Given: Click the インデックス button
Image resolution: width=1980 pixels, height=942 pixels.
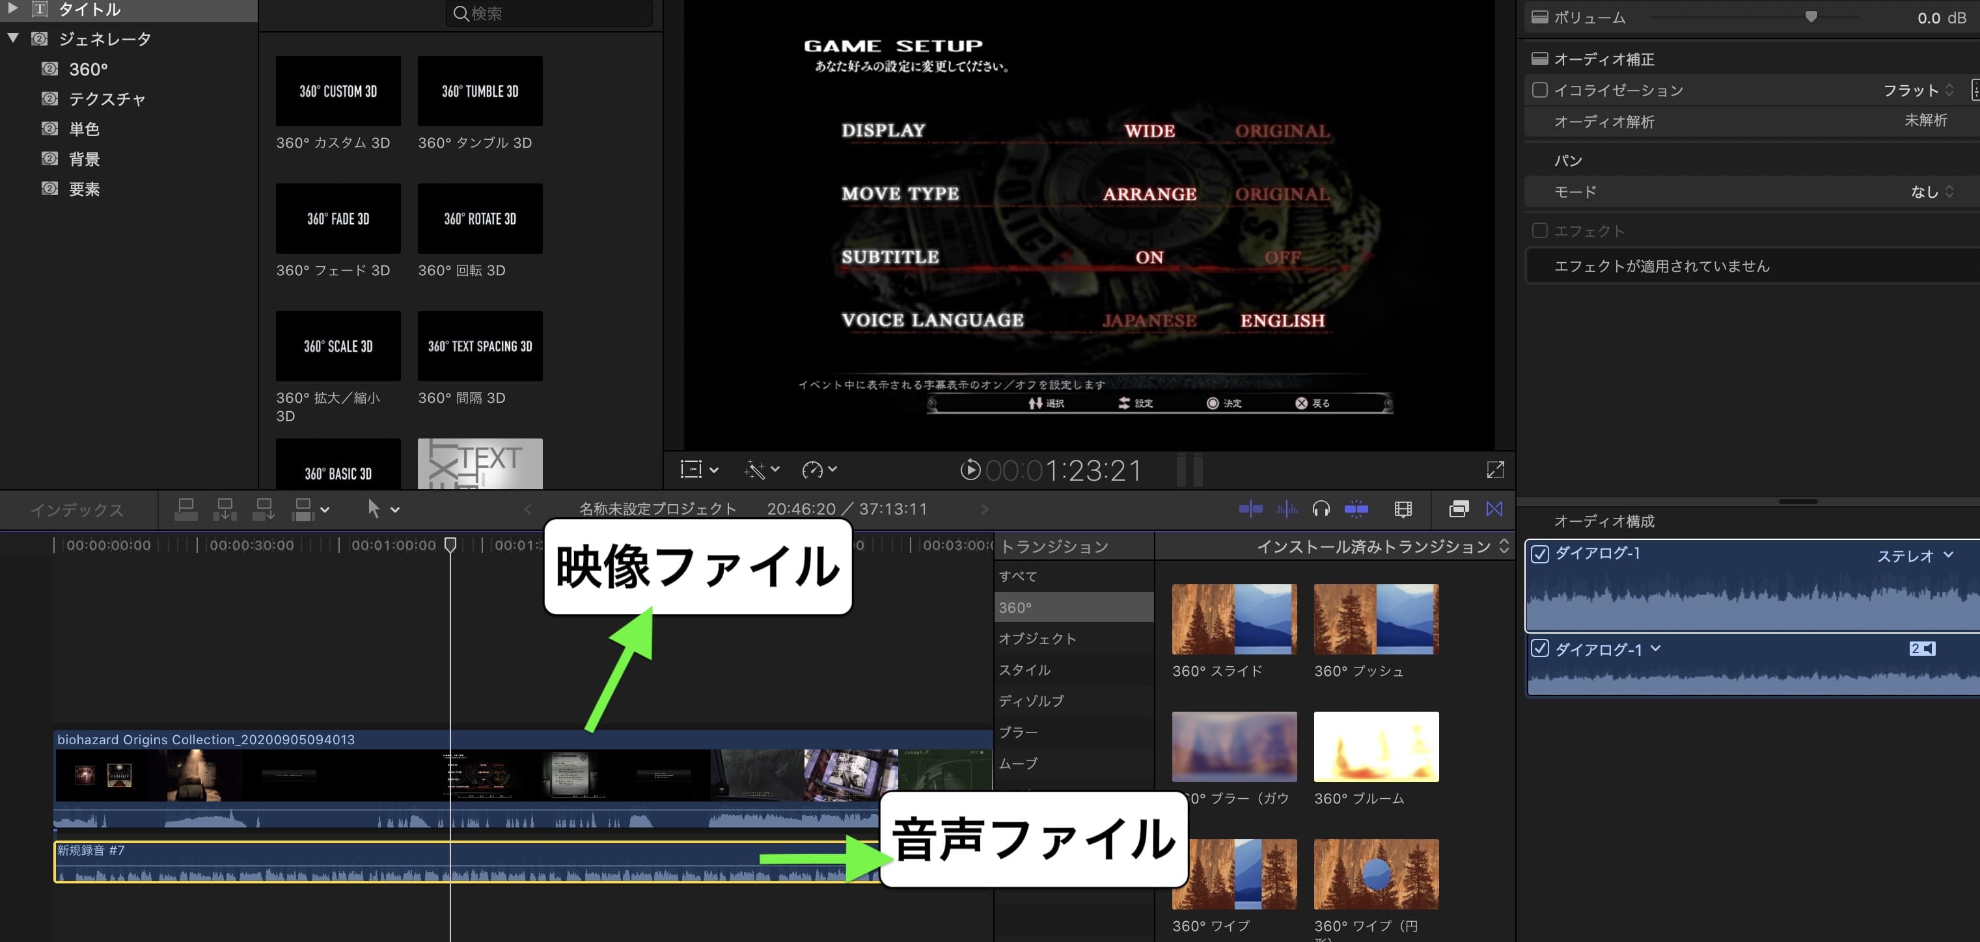Looking at the screenshot, I should tap(76, 509).
